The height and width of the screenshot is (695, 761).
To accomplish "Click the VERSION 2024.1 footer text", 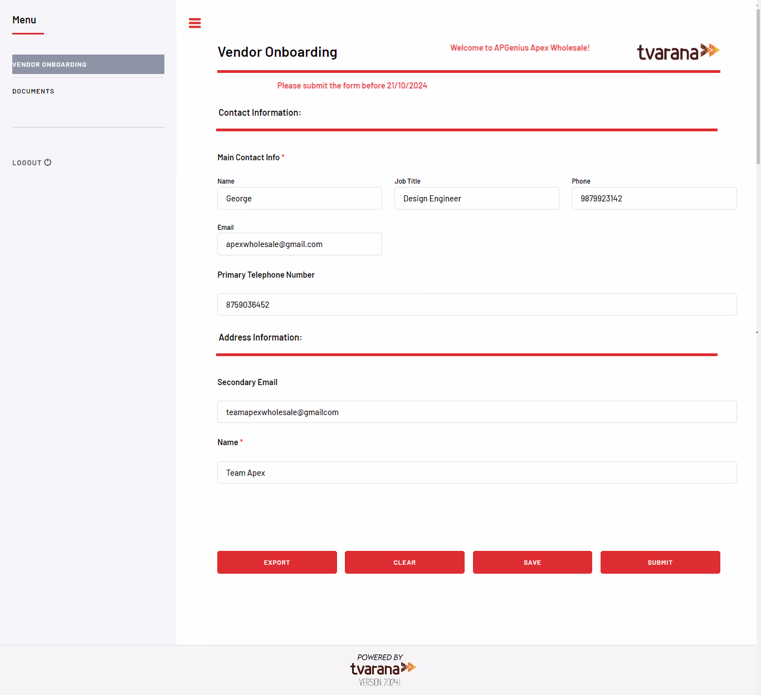I will tap(380, 682).
